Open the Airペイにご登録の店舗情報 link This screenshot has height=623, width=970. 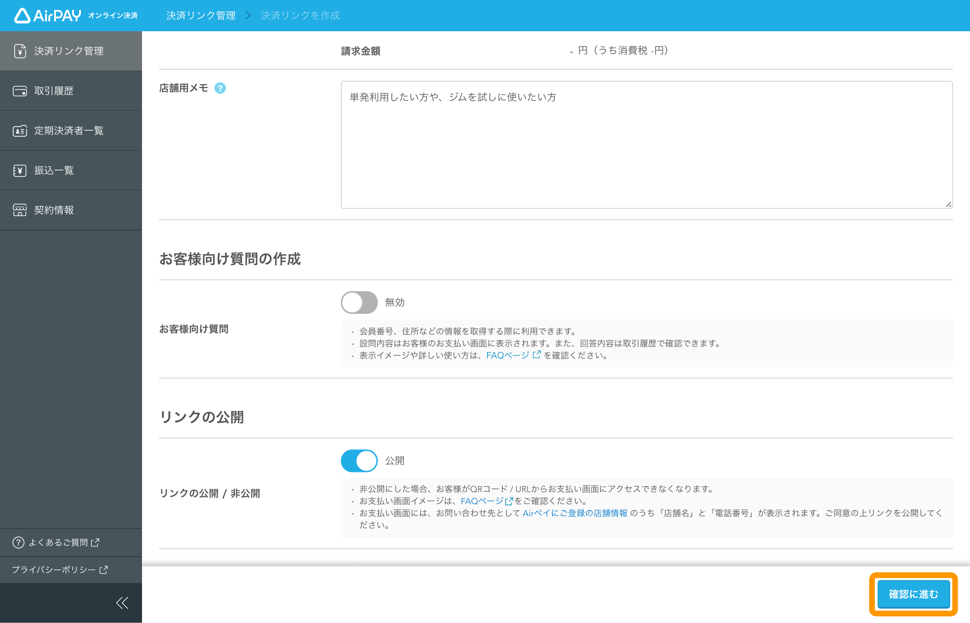[x=574, y=513]
